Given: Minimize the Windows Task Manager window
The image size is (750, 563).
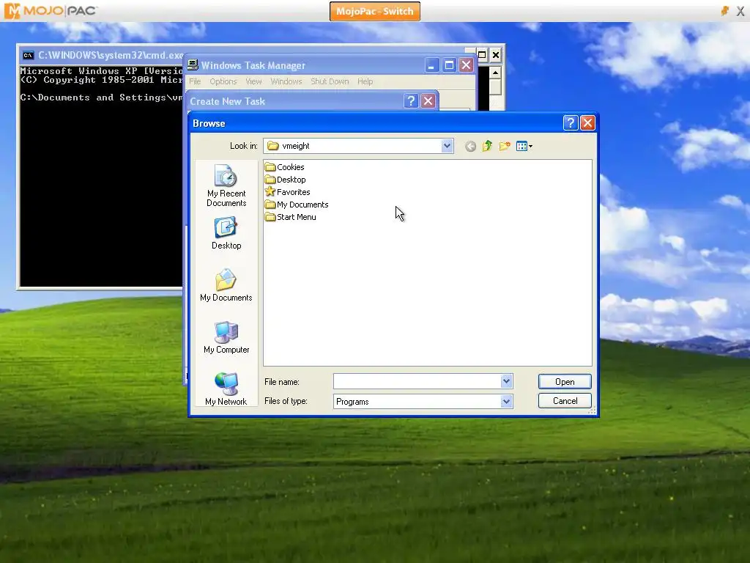Looking at the screenshot, I should click(x=432, y=65).
